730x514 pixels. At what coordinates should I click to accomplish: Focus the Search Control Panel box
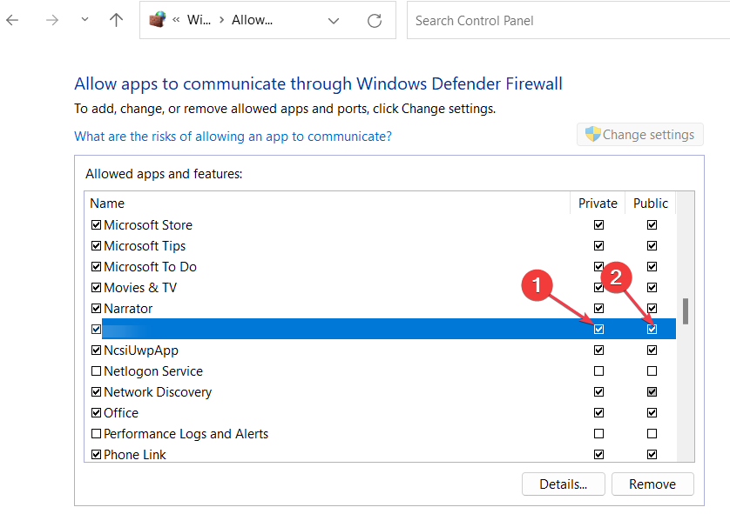click(568, 21)
